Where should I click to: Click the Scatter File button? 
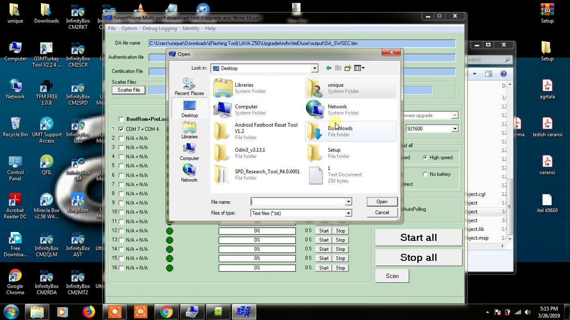pos(129,90)
